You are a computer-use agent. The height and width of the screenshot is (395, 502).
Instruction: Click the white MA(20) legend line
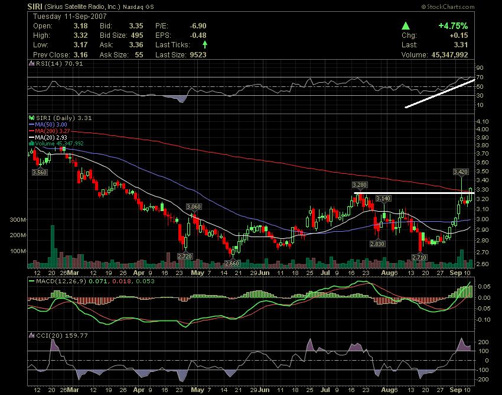(31, 137)
